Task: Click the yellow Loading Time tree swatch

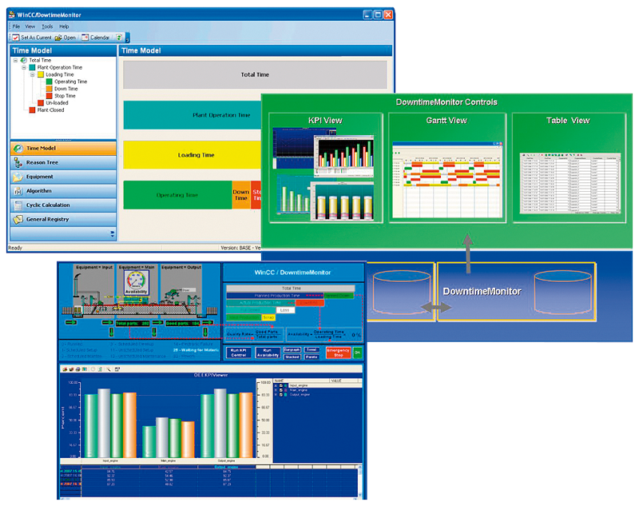Action: [41, 74]
